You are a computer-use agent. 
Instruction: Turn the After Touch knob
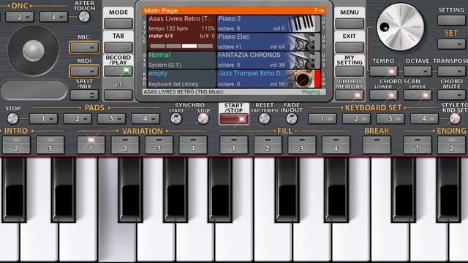[84, 17]
